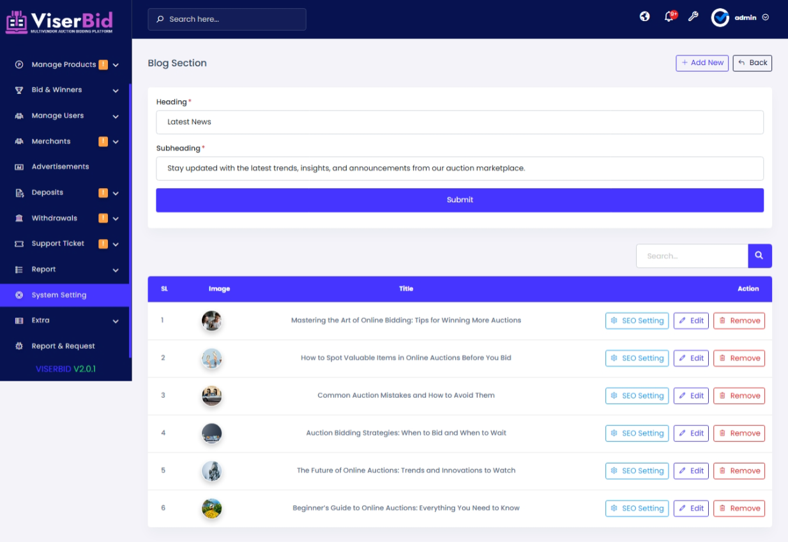The image size is (788, 542).
Task: Expand the Deposits chevron
Action: (116, 193)
